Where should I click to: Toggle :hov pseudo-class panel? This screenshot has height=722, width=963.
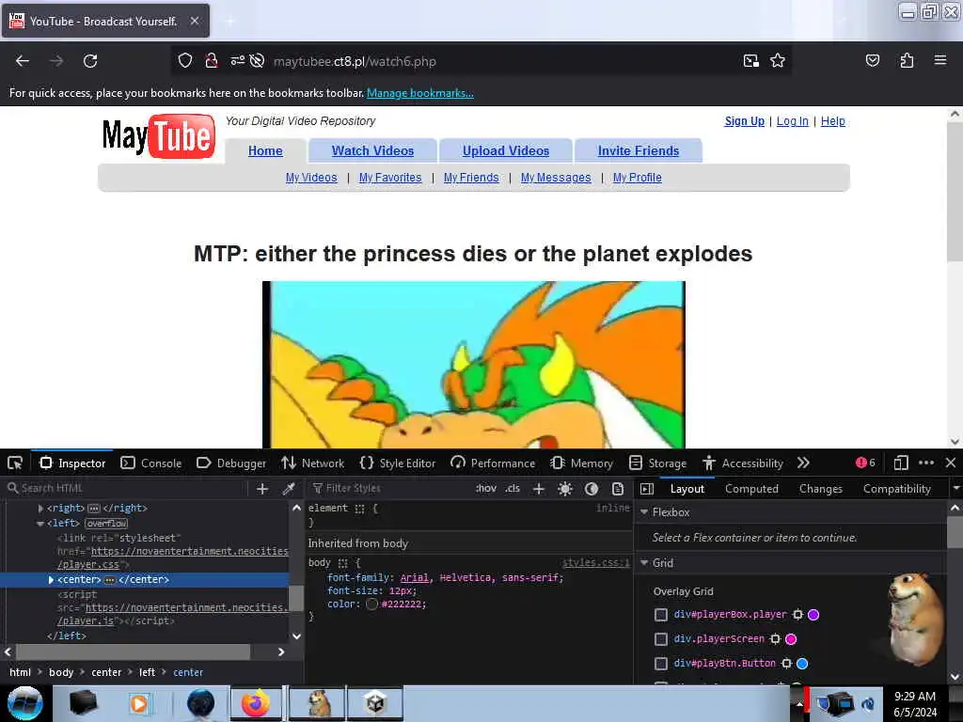[x=486, y=489]
